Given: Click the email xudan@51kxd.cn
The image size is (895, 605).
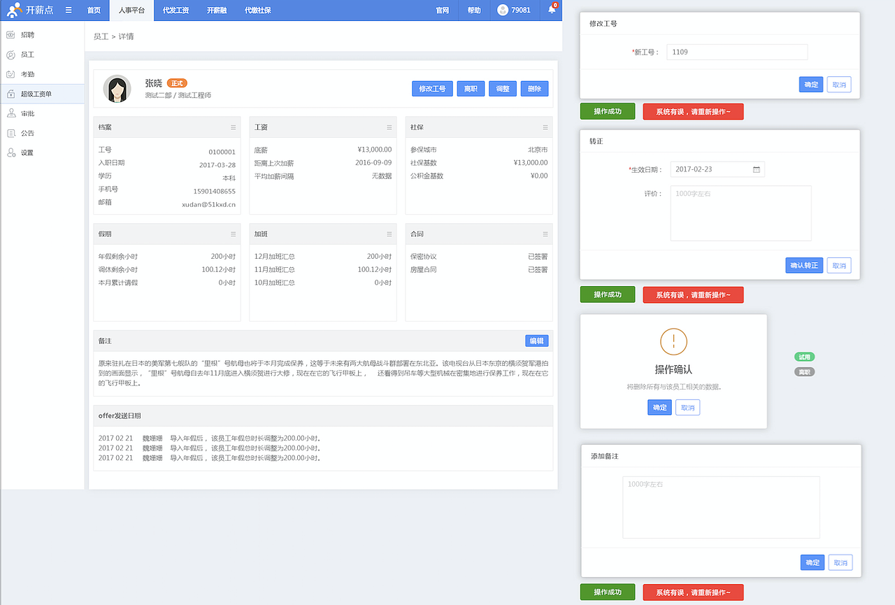Looking at the screenshot, I should click(x=208, y=205).
